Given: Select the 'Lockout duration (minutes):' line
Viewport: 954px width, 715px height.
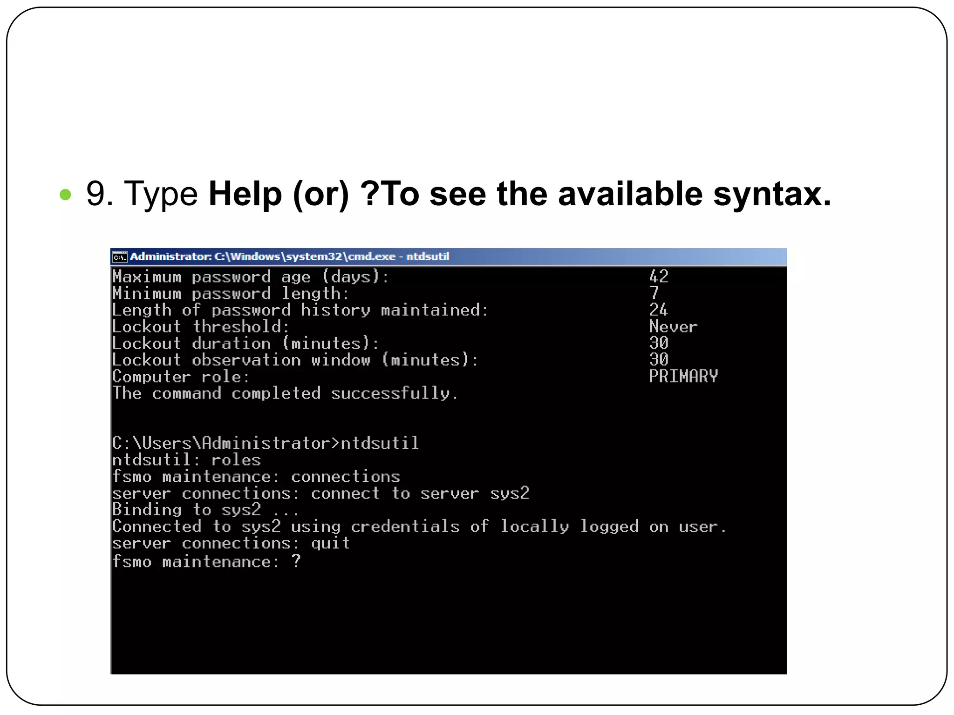Looking at the screenshot, I should pyautogui.click(x=246, y=344).
